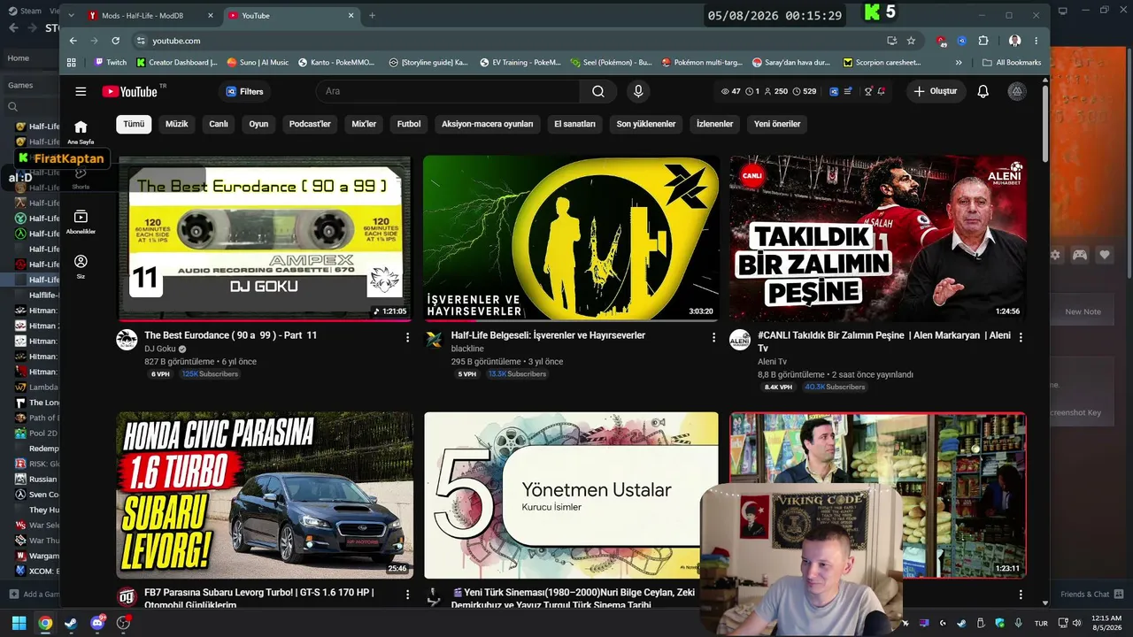1133x637 pixels.
Task: Open the taskbar clock showing 12:15 AM
Action: 1106,623
